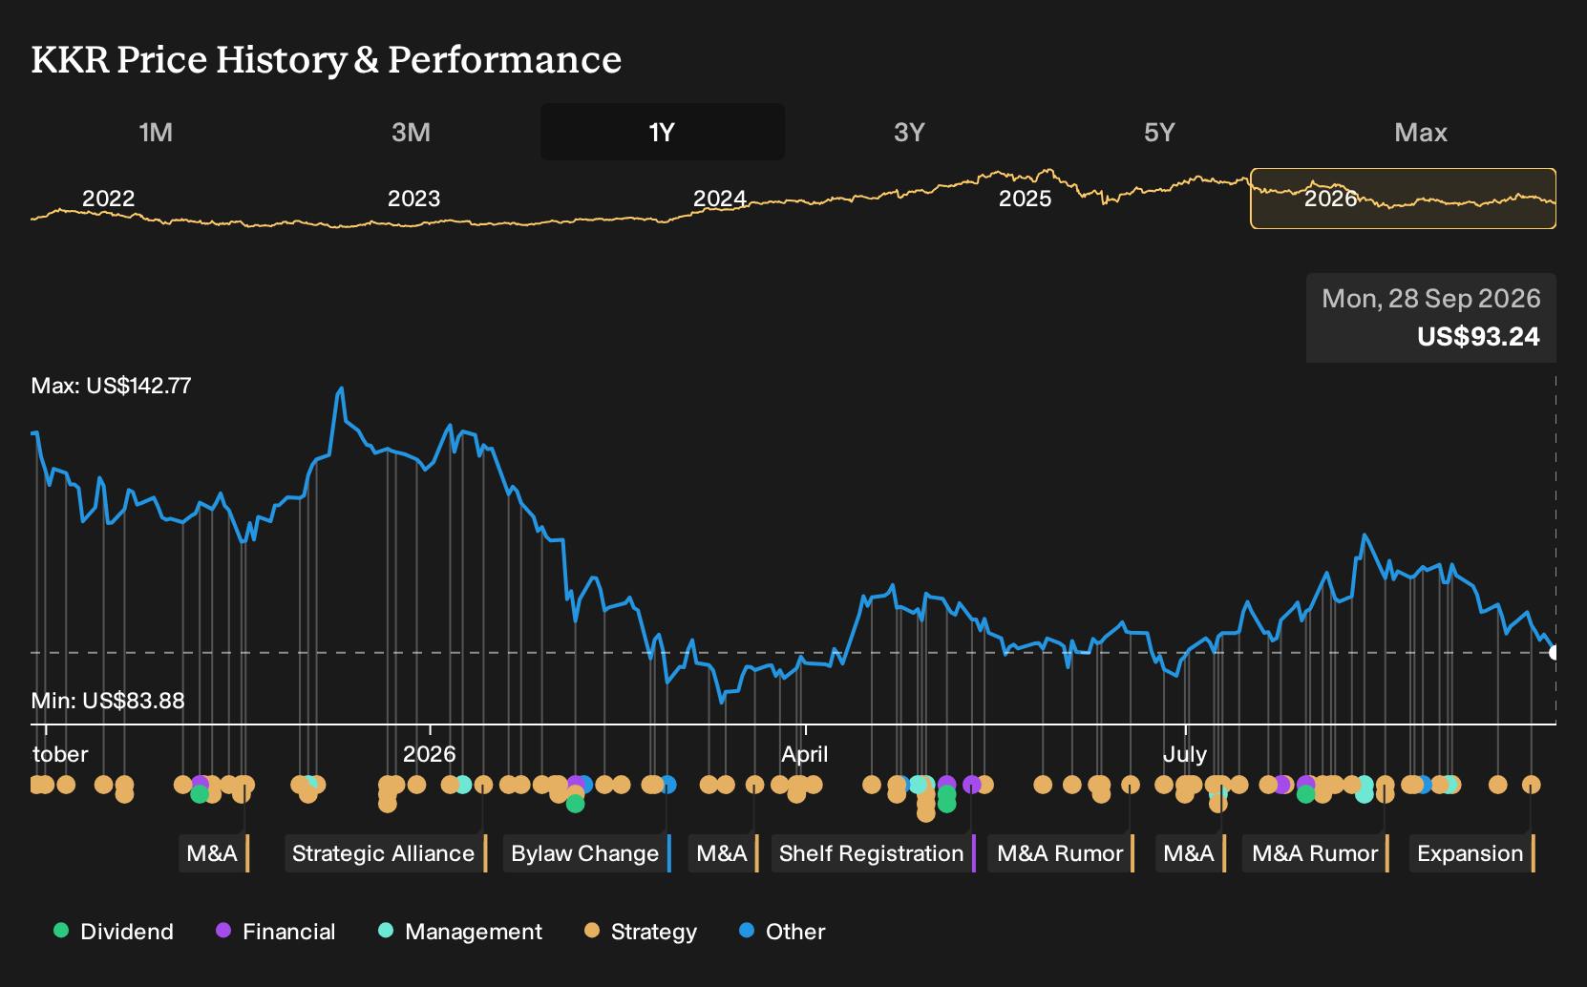
Task: Jump to 2025 on overview chart
Action: click(1025, 199)
